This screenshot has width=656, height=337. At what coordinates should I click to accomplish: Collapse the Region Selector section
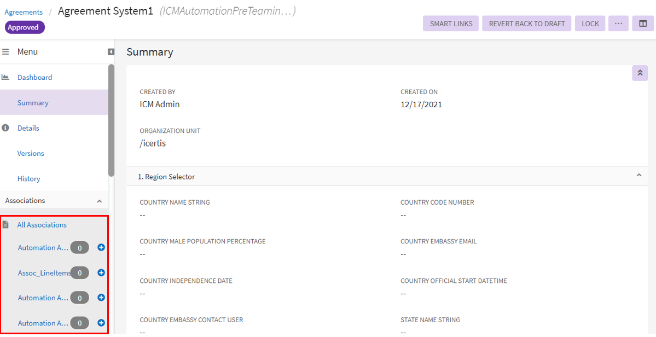(638, 176)
